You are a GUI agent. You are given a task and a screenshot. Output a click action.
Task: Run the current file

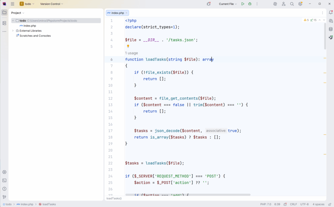pyautogui.click(x=243, y=4)
